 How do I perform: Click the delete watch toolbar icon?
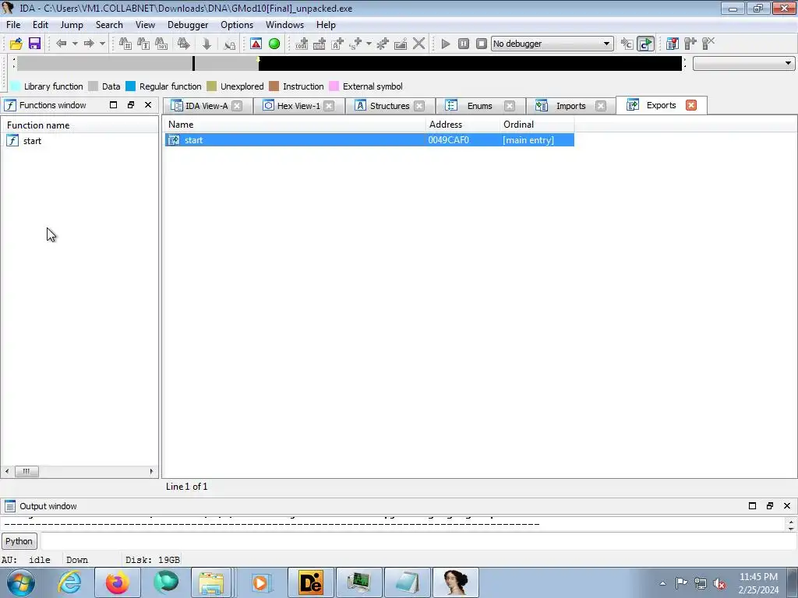click(708, 44)
